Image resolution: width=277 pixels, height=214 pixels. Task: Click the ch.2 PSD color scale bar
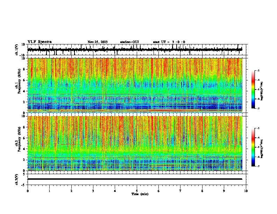click(x=253, y=147)
